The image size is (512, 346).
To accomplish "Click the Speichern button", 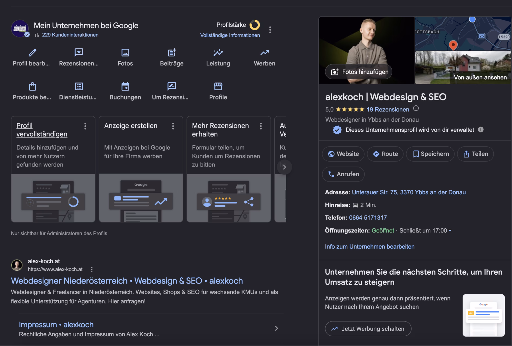I will click(x=430, y=154).
